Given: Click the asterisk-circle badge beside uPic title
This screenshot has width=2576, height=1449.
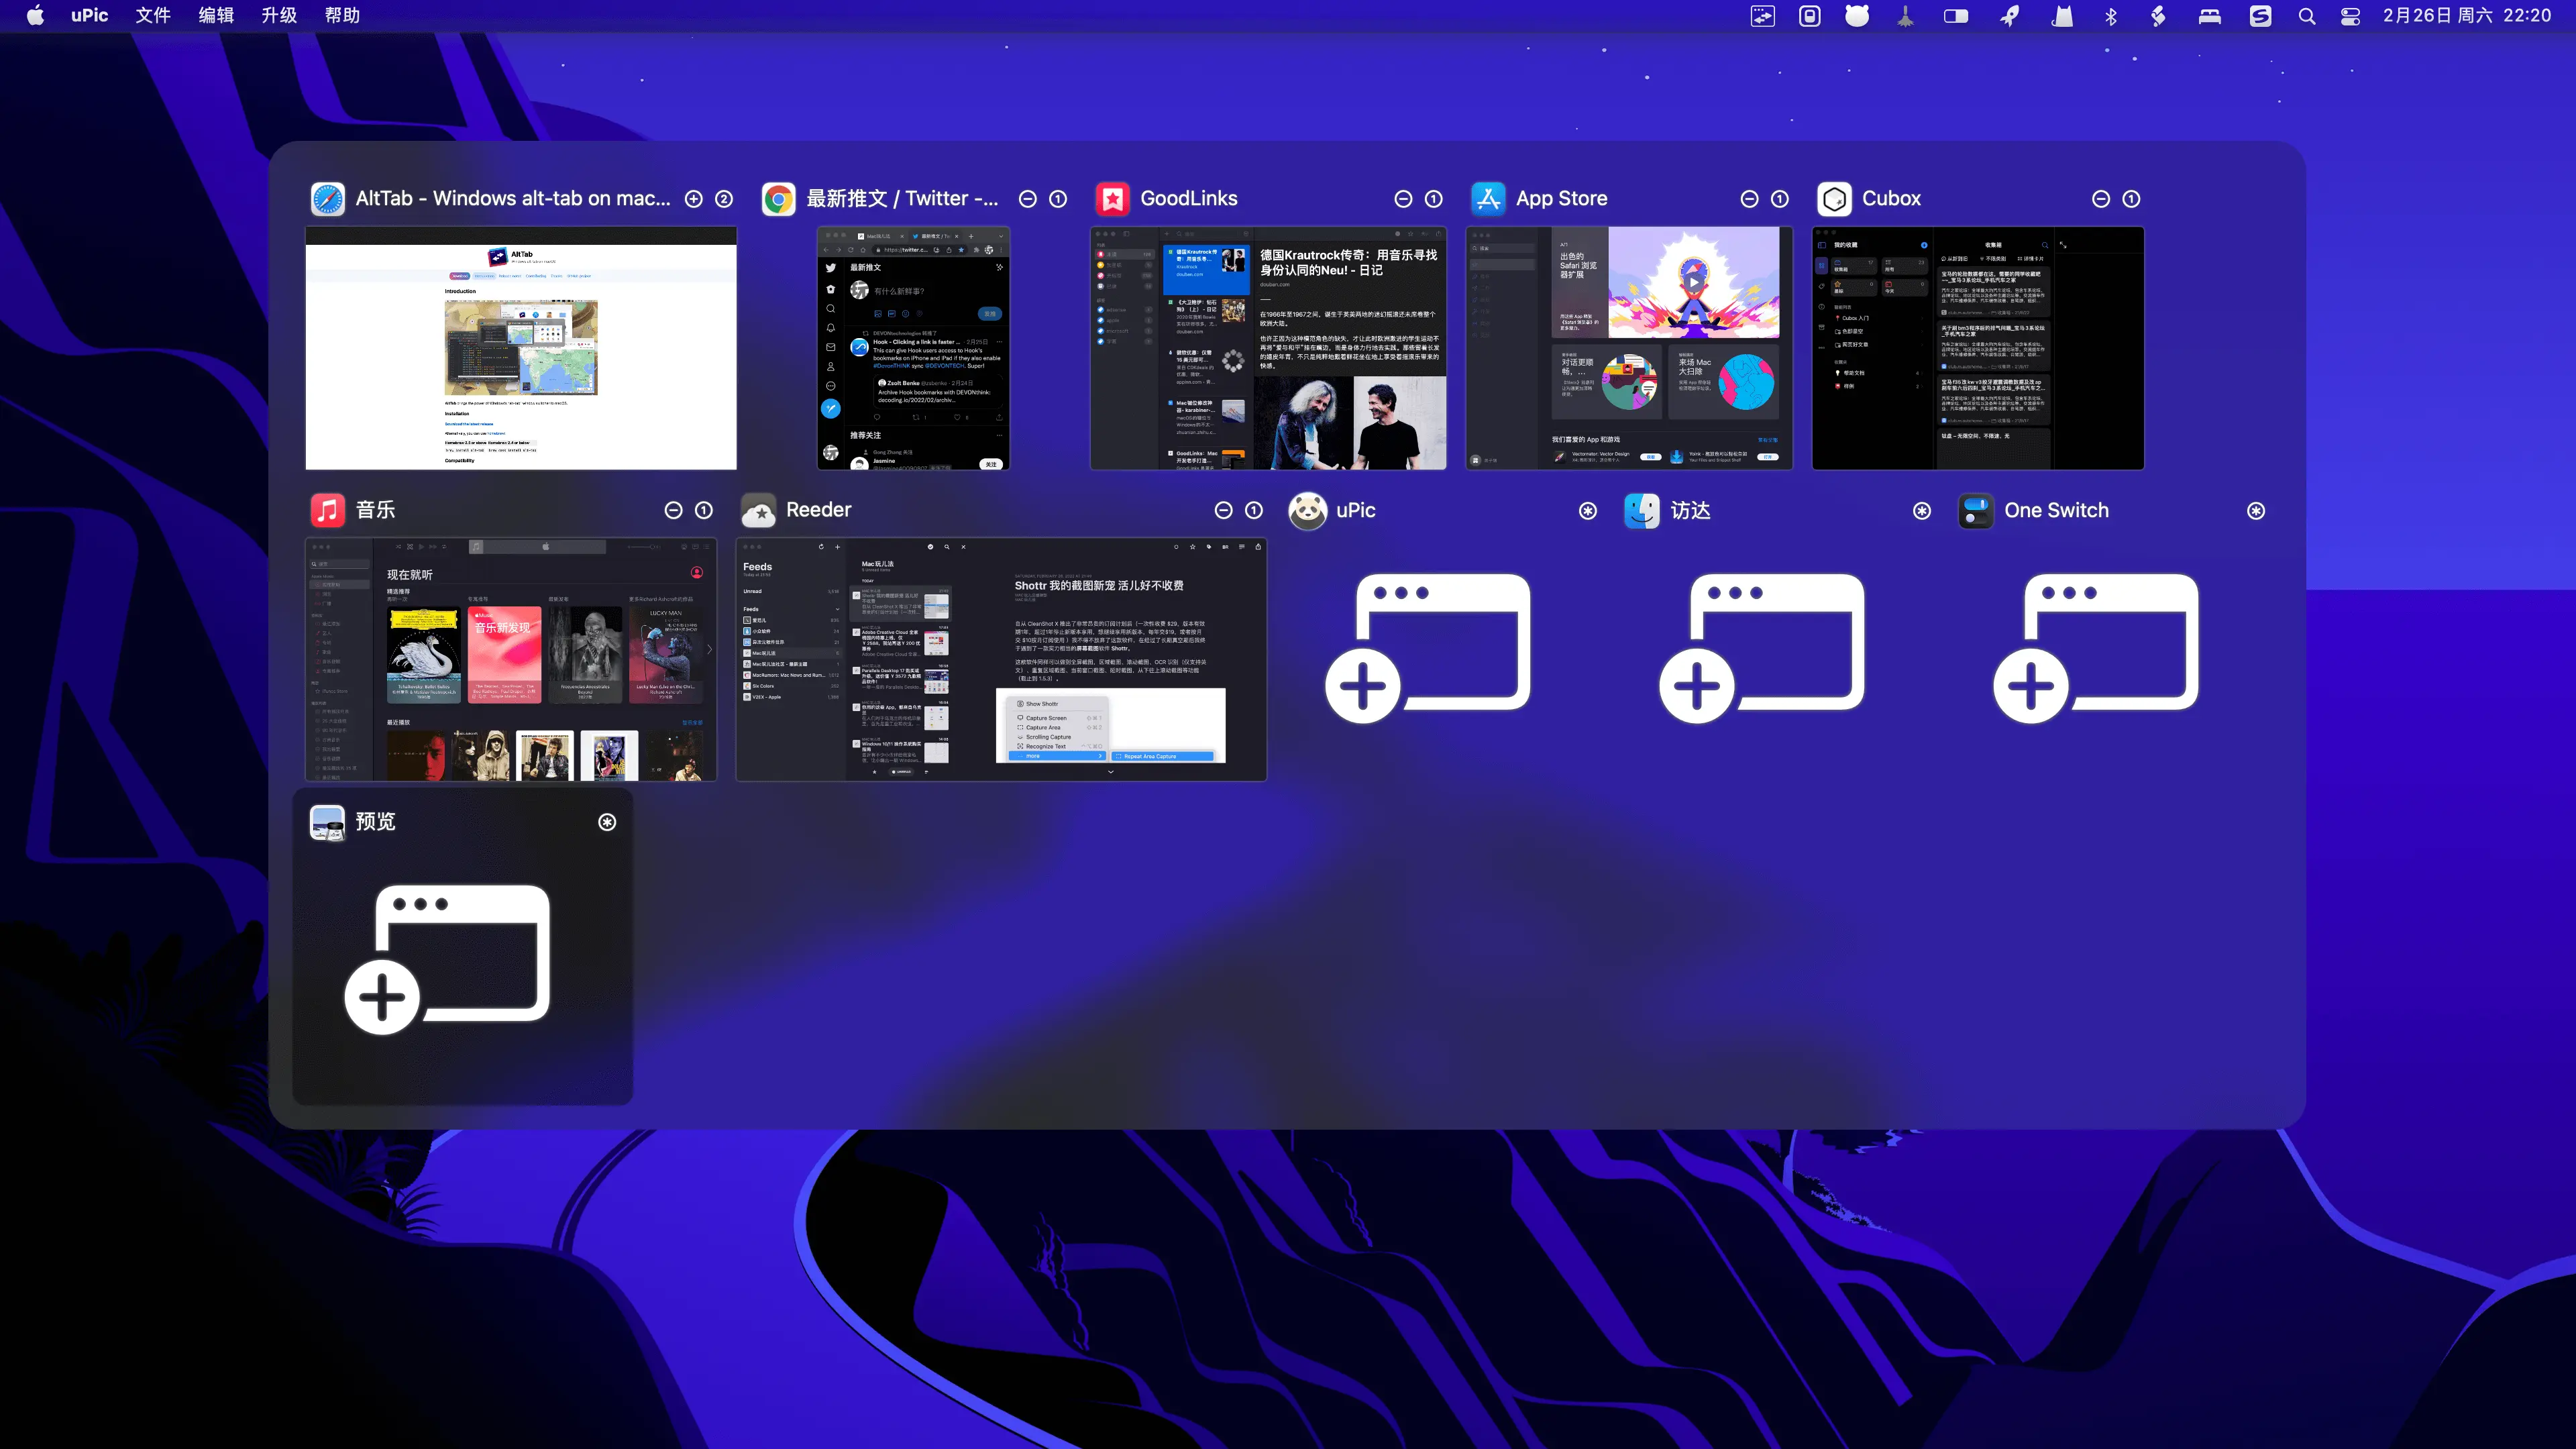Looking at the screenshot, I should coord(1588,511).
